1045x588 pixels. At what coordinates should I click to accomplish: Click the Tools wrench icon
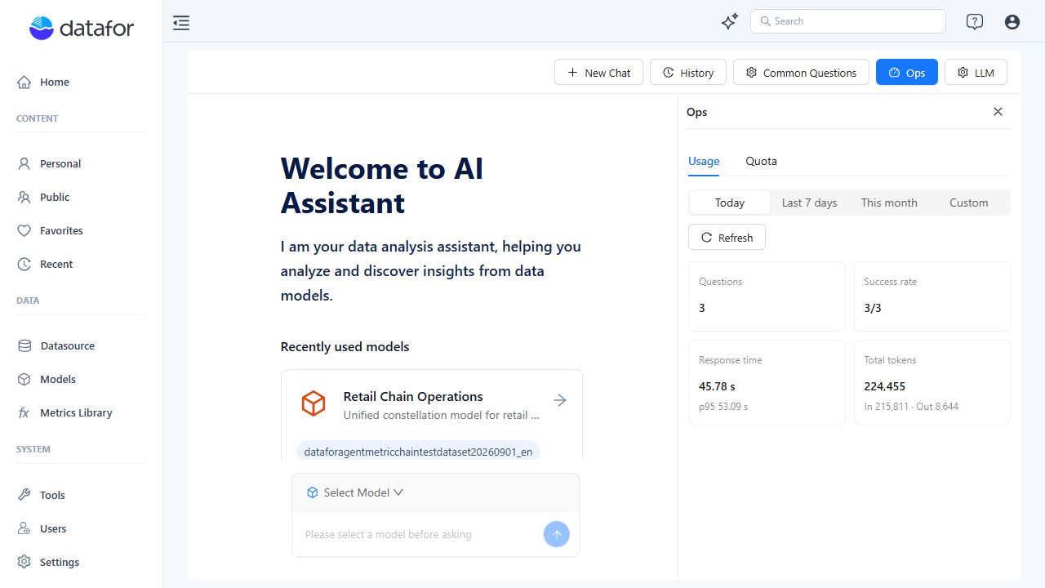[24, 495]
